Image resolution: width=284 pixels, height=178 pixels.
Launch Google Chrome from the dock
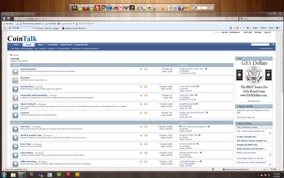pos(103,8)
